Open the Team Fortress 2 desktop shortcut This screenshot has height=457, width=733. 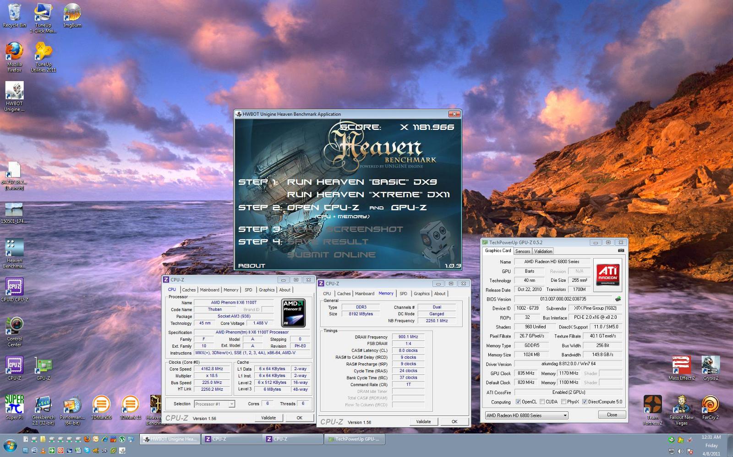pyautogui.click(x=652, y=410)
